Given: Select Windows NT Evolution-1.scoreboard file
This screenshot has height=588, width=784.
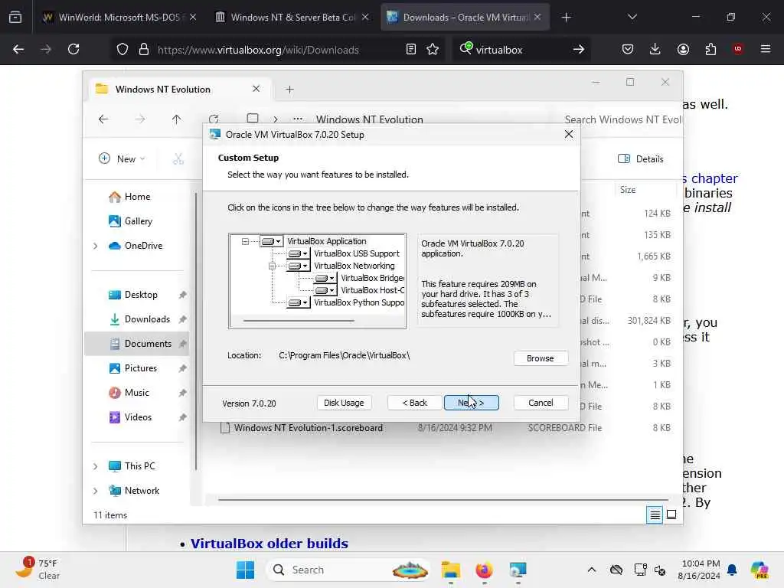Looking at the screenshot, I should [x=308, y=428].
